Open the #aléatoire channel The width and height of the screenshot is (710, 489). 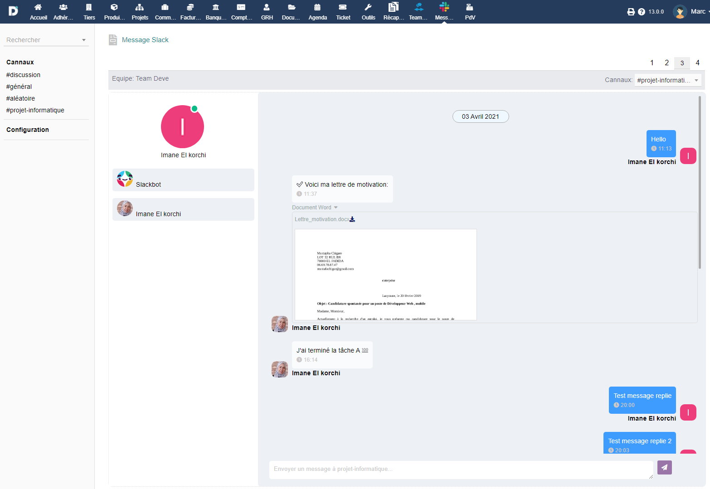tap(20, 98)
